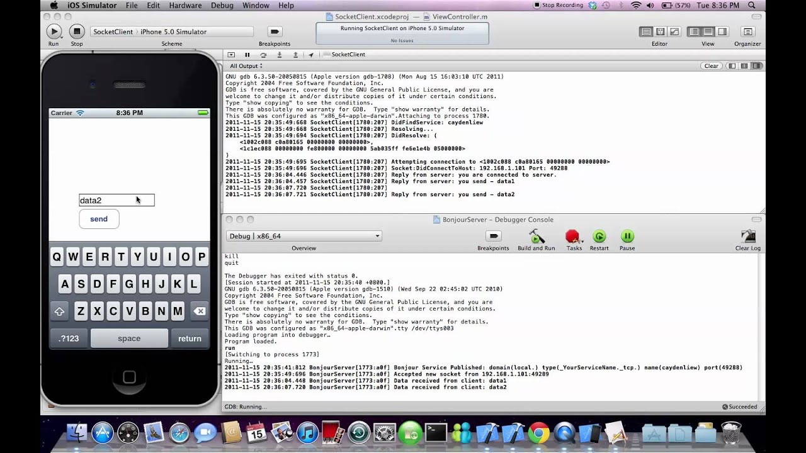Open System Preferences from the Dock
806x453 pixels.
click(x=384, y=432)
